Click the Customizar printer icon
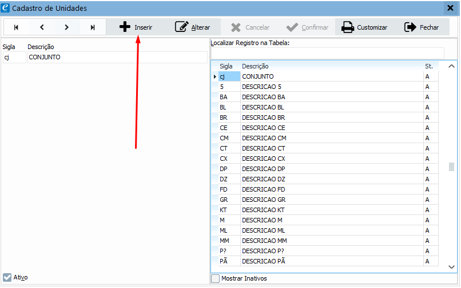 (347, 27)
